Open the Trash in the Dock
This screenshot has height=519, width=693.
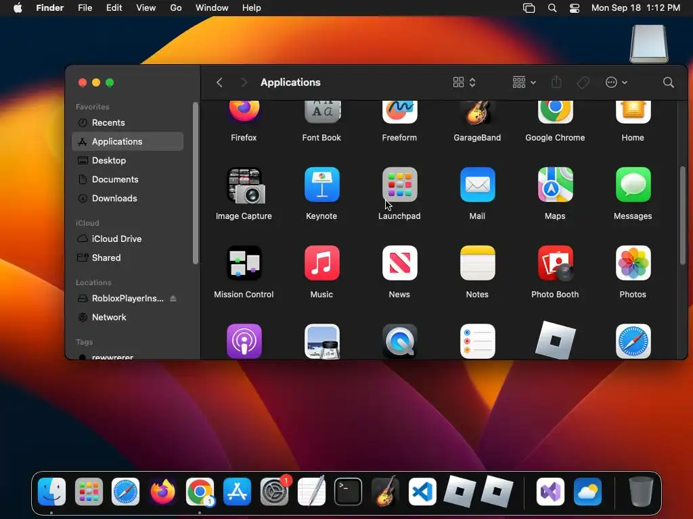(641, 492)
